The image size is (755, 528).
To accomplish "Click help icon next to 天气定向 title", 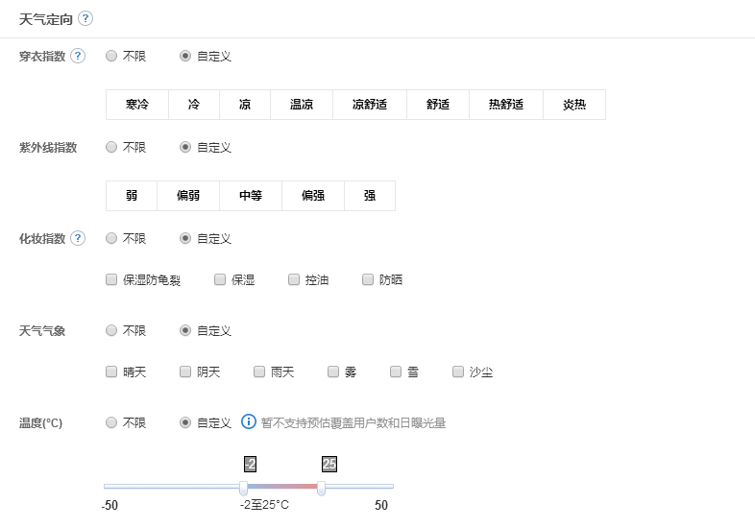I will 85,19.
